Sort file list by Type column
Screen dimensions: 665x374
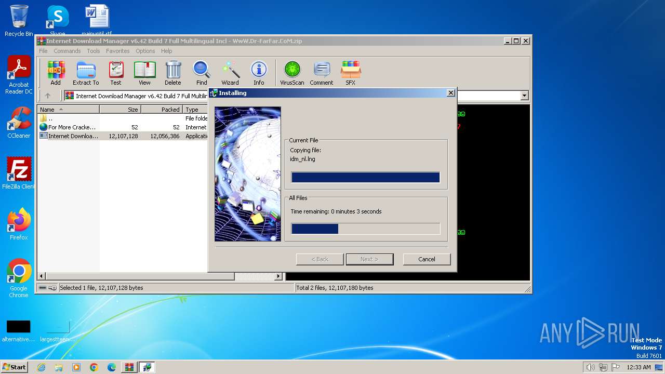196,110
